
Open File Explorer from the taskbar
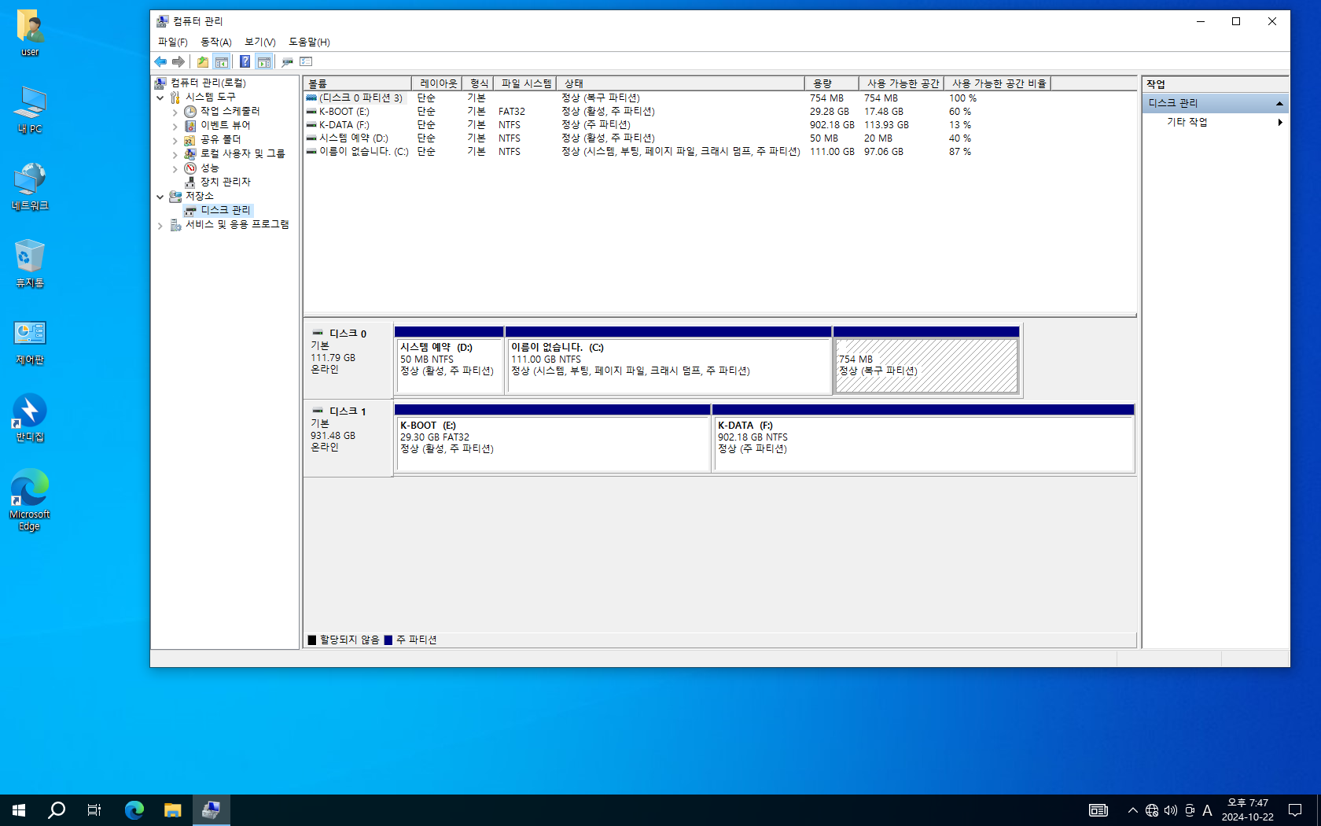(x=173, y=810)
